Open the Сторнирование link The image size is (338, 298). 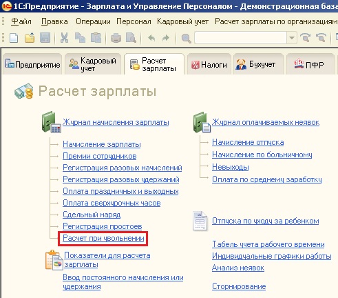239,286
